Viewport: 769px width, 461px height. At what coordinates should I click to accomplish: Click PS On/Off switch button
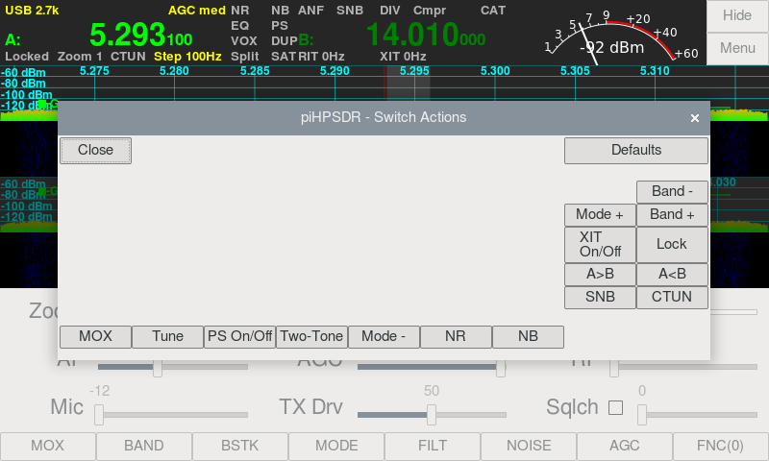(x=239, y=336)
